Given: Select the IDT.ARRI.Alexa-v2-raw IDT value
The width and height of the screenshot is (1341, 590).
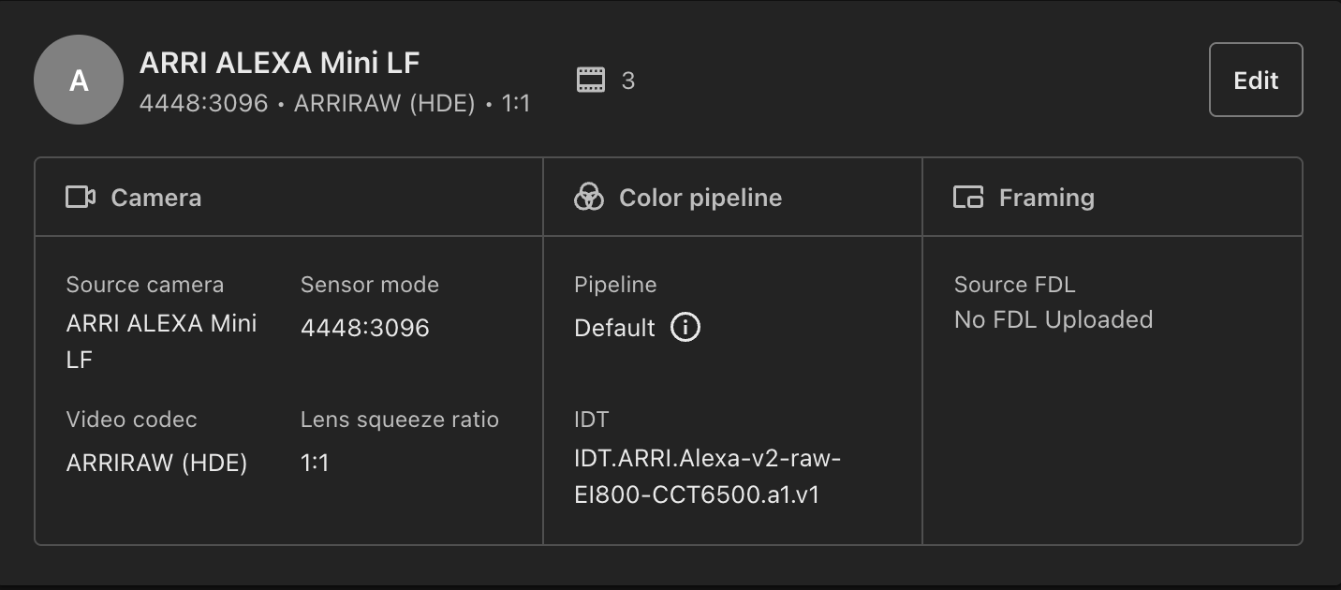Looking at the screenshot, I should tap(708, 477).
